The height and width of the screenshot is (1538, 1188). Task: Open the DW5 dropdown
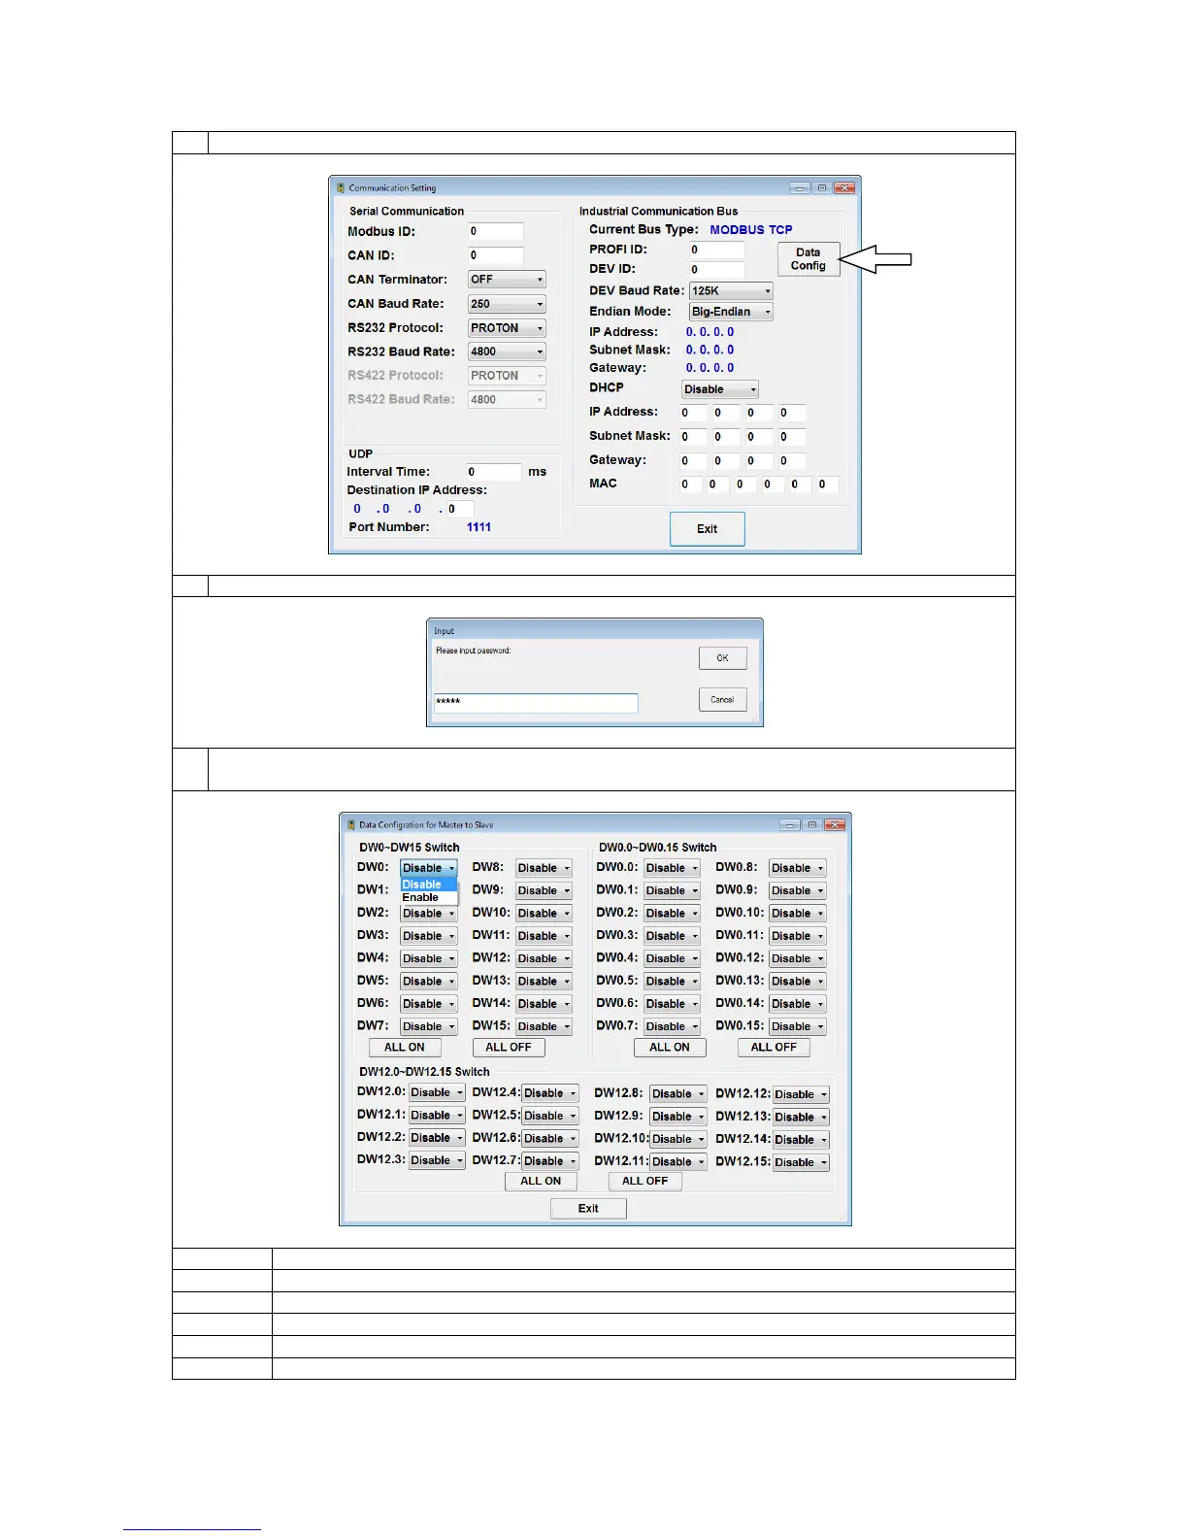[x=428, y=982]
